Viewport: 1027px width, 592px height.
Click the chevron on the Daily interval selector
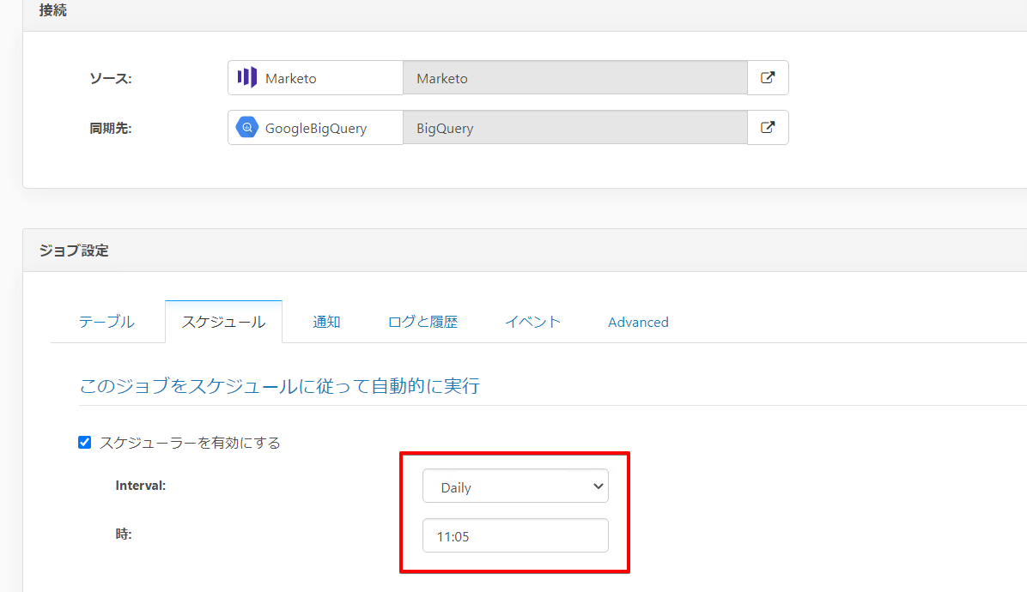pyautogui.click(x=597, y=486)
